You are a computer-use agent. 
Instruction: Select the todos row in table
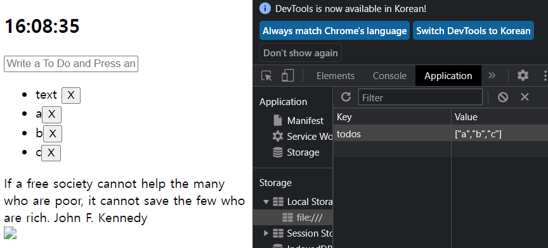(x=440, y=134)
